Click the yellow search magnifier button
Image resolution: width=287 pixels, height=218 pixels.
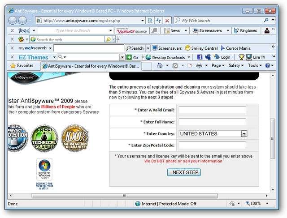108,39
